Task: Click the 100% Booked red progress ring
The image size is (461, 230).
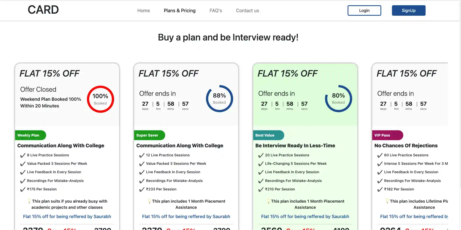Action: click(x=100, y=99)
